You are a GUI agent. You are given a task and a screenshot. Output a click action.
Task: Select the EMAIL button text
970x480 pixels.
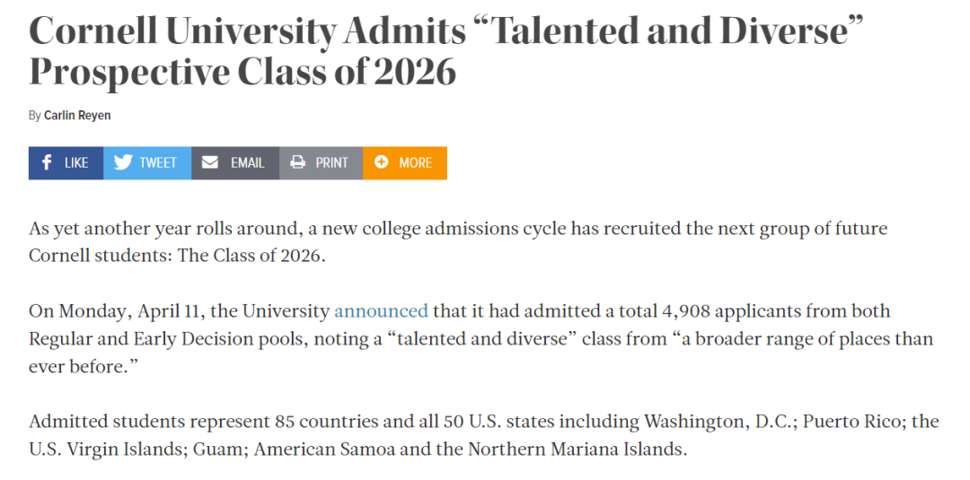(x=247, y=163)
